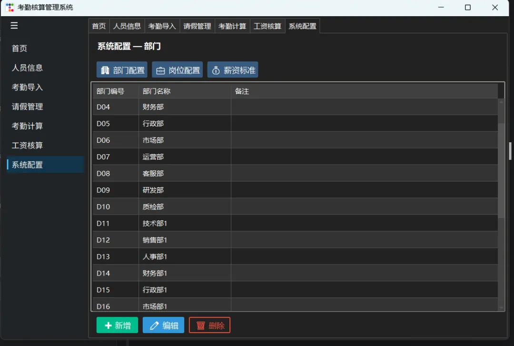Select the 研发部 name cell

pos(185,190)
